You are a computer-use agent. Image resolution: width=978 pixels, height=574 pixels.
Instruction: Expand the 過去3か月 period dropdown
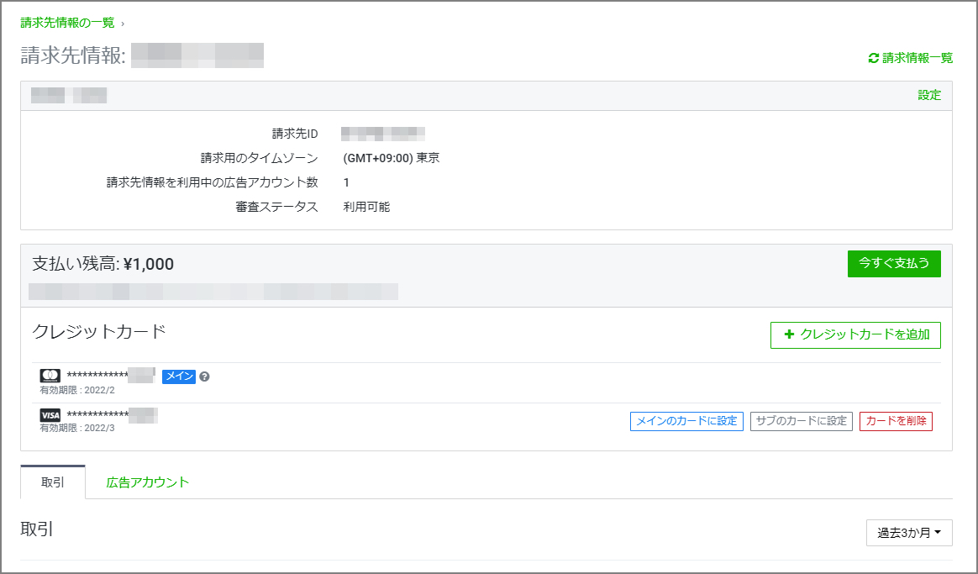(x=909, y=533)
